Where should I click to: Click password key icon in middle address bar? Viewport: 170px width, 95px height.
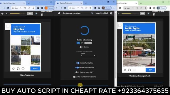point(78,8)
